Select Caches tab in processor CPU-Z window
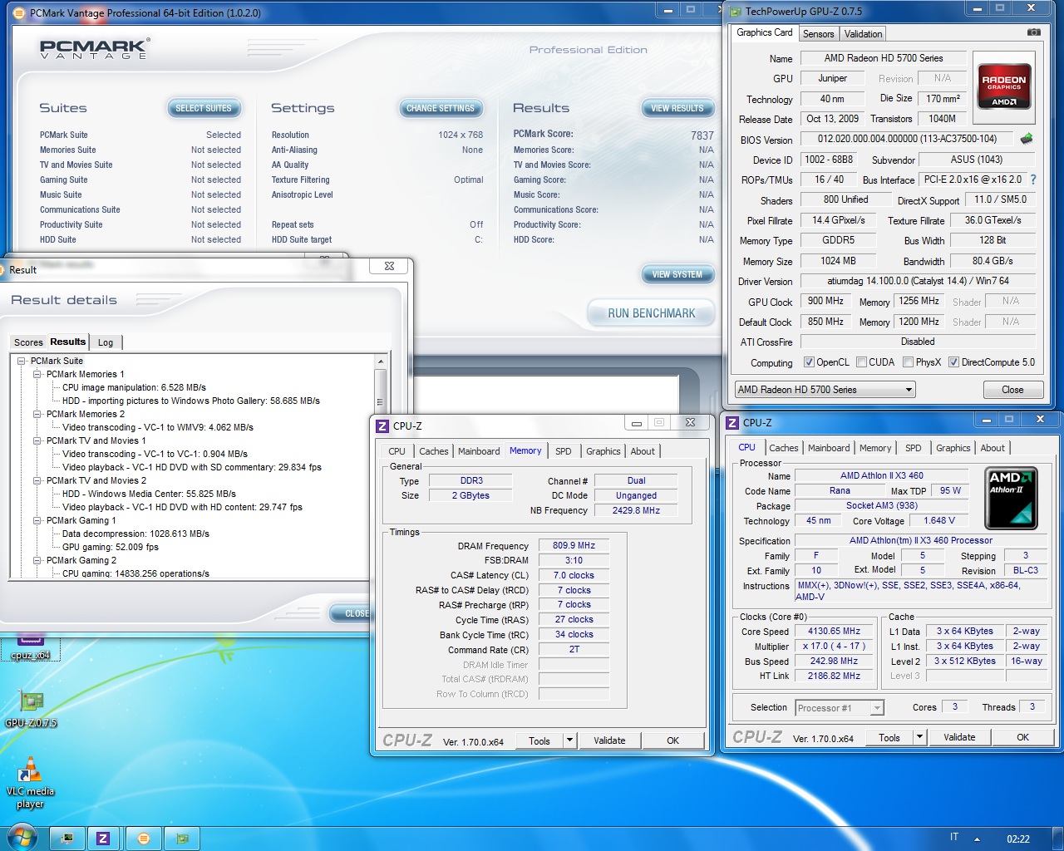 click(783, 448)
